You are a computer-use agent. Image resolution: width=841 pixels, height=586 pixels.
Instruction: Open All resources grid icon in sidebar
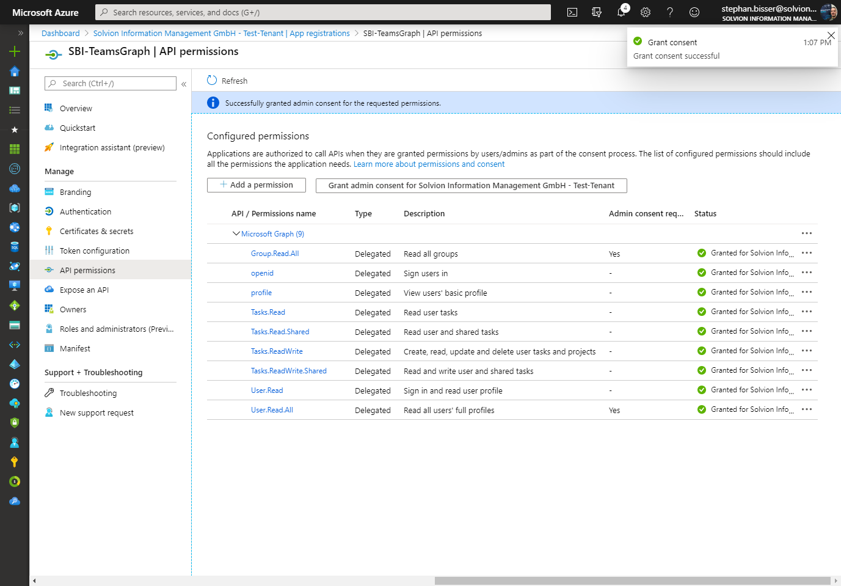pyautogui.click(x=15, y=149)
